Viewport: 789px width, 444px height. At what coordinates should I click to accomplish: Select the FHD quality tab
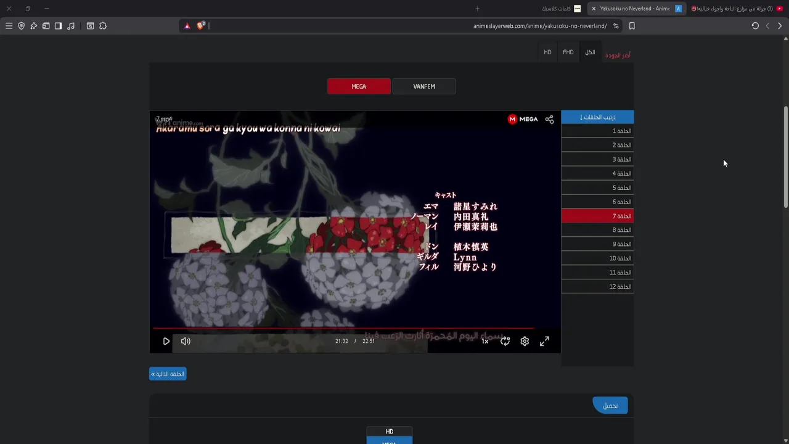click(568, 52)
